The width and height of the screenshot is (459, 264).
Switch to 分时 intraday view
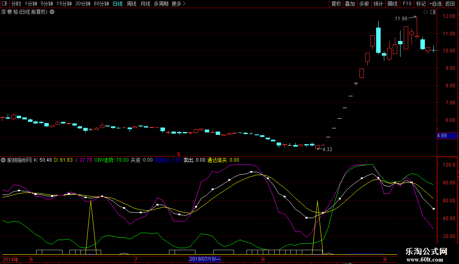[16, 4]
